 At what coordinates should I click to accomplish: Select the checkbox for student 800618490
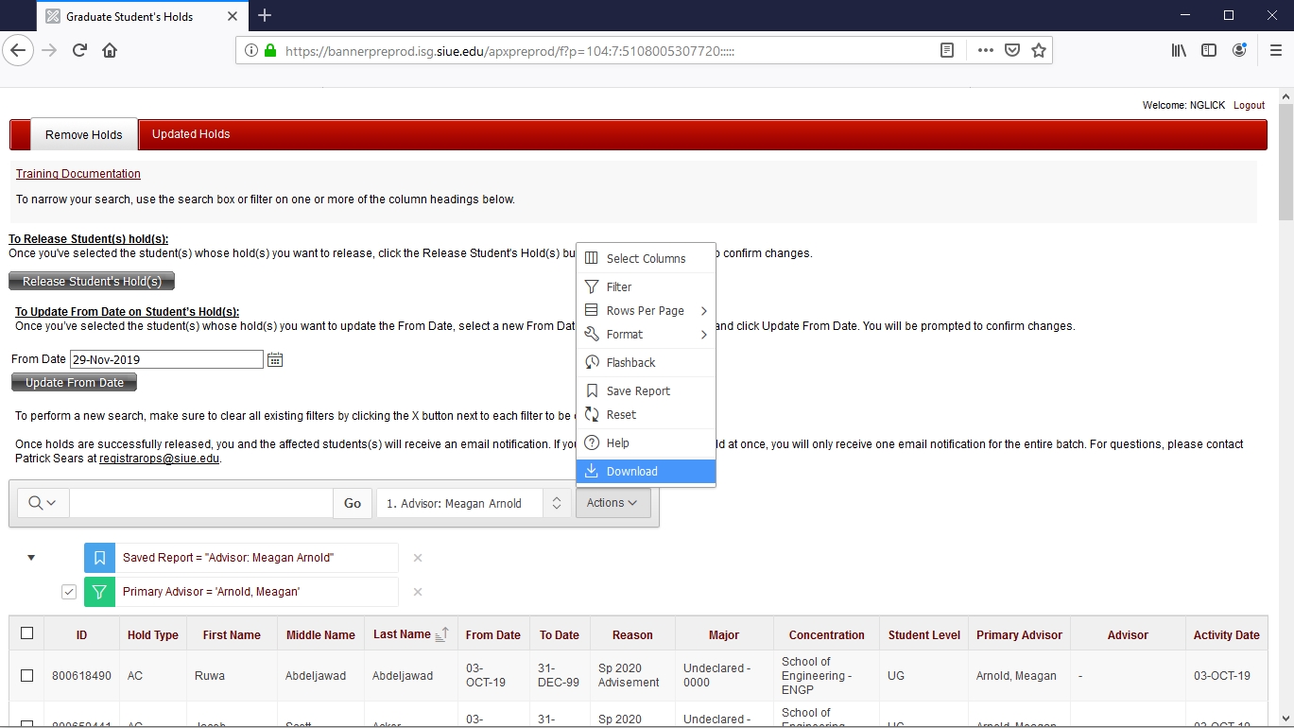(26, 675)
